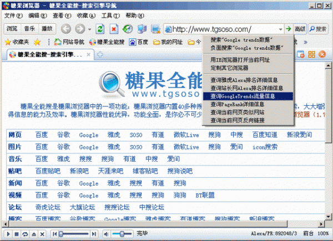Open the 收藏(A) menu
The image size is (333, 241).
pyautogui.click(x=86, y=16)
